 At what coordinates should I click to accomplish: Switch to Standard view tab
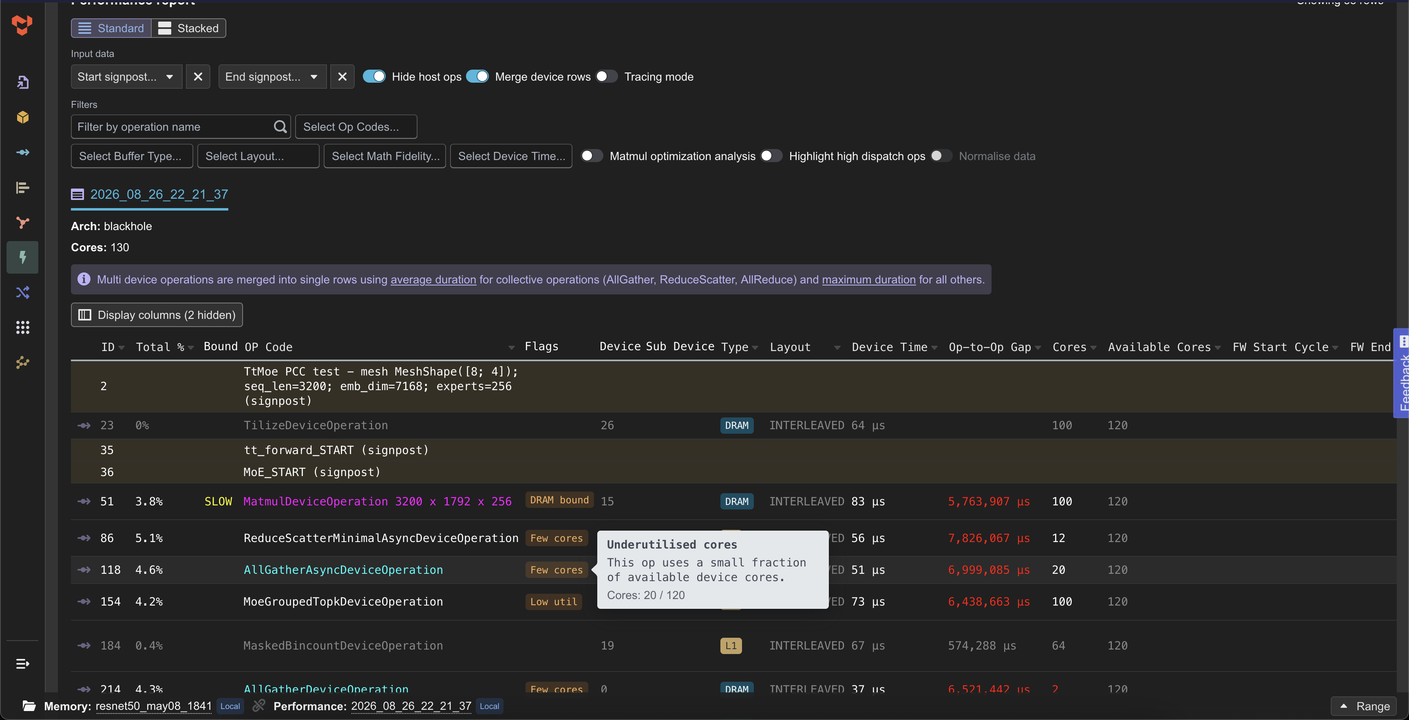point(111,28)
